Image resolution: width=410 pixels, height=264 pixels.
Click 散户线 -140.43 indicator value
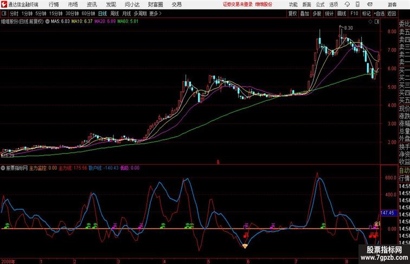(x=103, y=168)
